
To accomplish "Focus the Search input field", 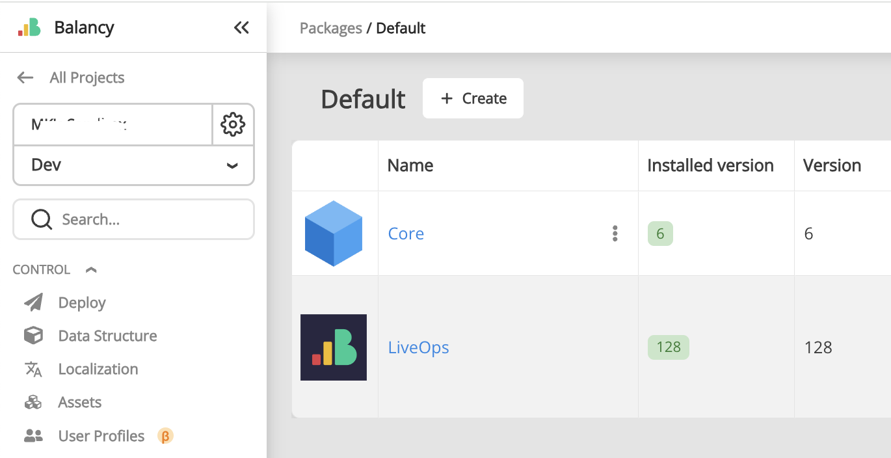I will coord(133,219).
